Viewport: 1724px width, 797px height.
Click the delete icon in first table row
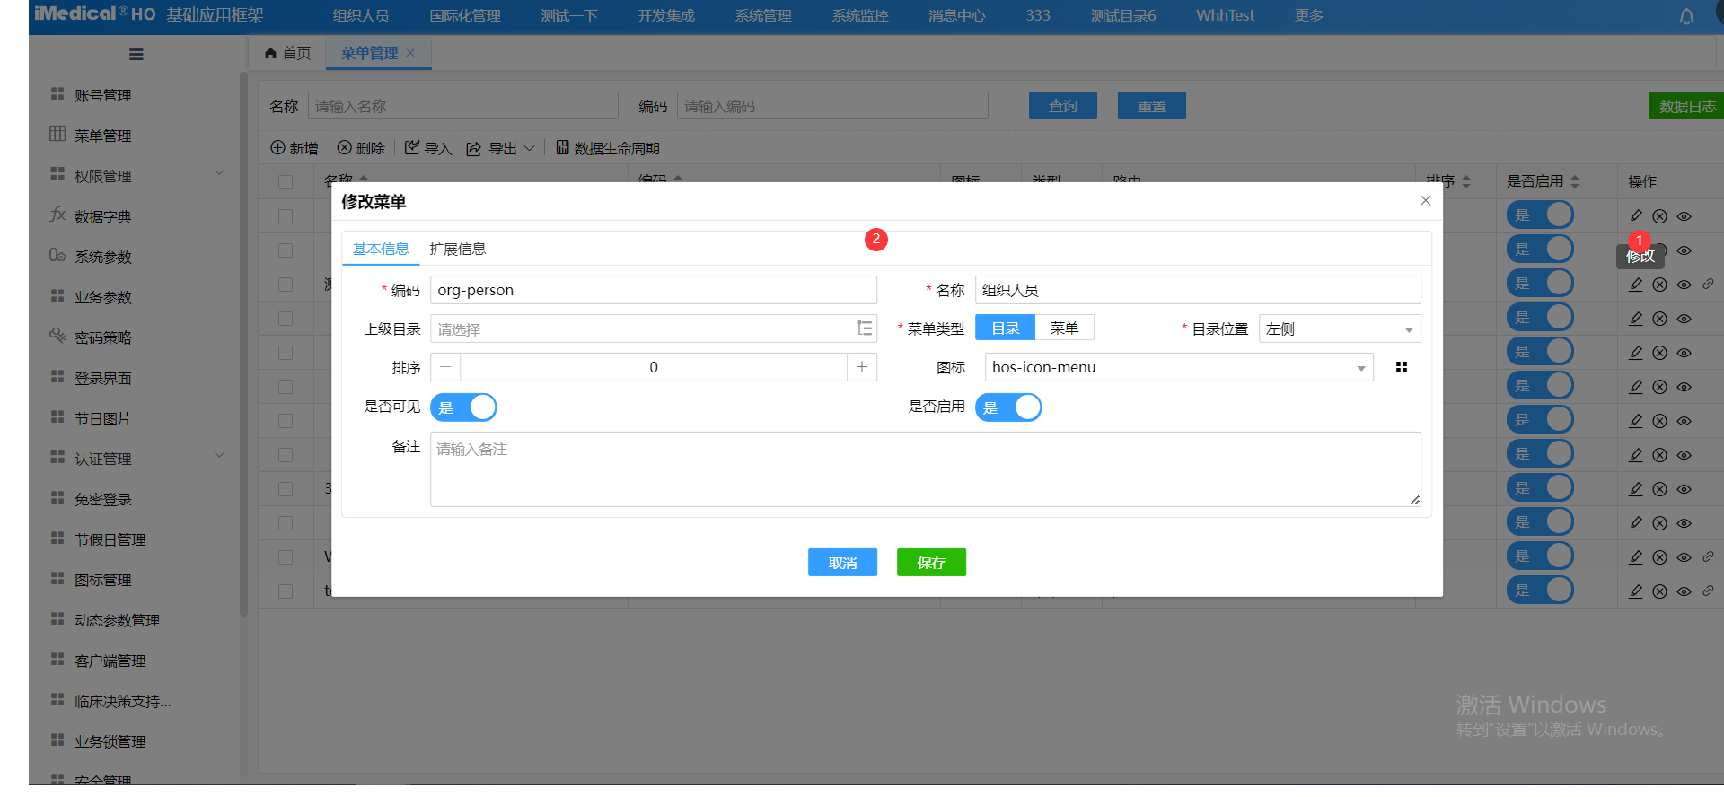[x=1660, y=216]
